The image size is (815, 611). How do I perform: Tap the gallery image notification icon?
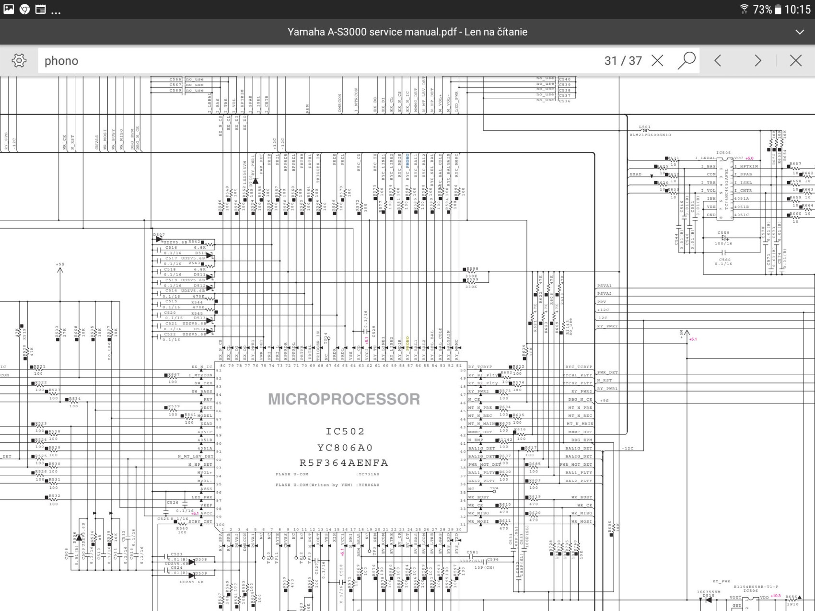(x=9, y=9)
